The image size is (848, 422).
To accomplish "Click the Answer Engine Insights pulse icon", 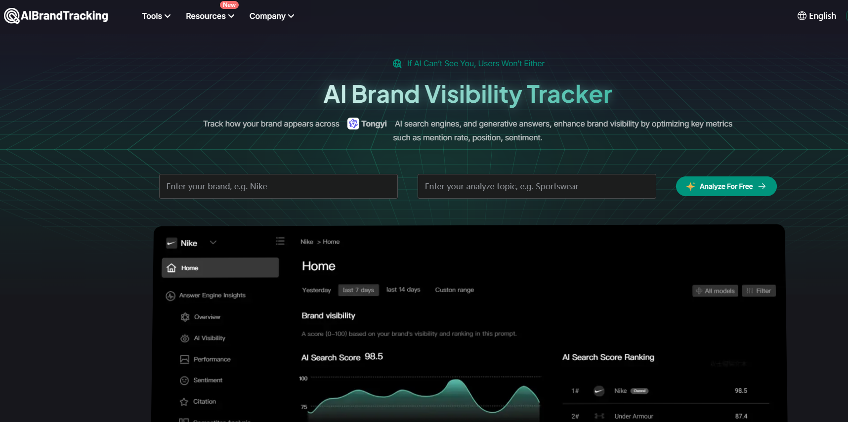I will (170, 296).
